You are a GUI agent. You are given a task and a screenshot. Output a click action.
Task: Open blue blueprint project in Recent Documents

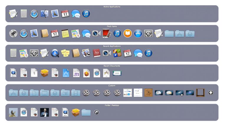coord(66,73)
